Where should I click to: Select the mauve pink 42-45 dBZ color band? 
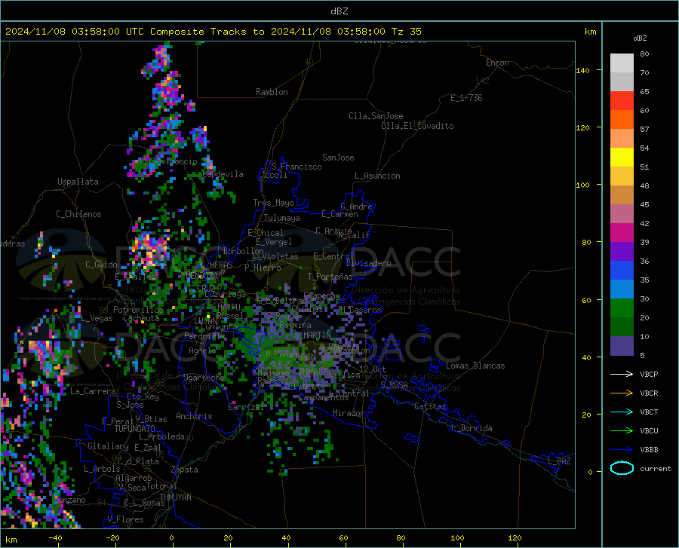(622, 214)
